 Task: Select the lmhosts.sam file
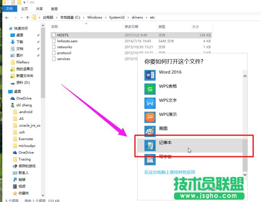pyautogui.click(x=67, y=41)
